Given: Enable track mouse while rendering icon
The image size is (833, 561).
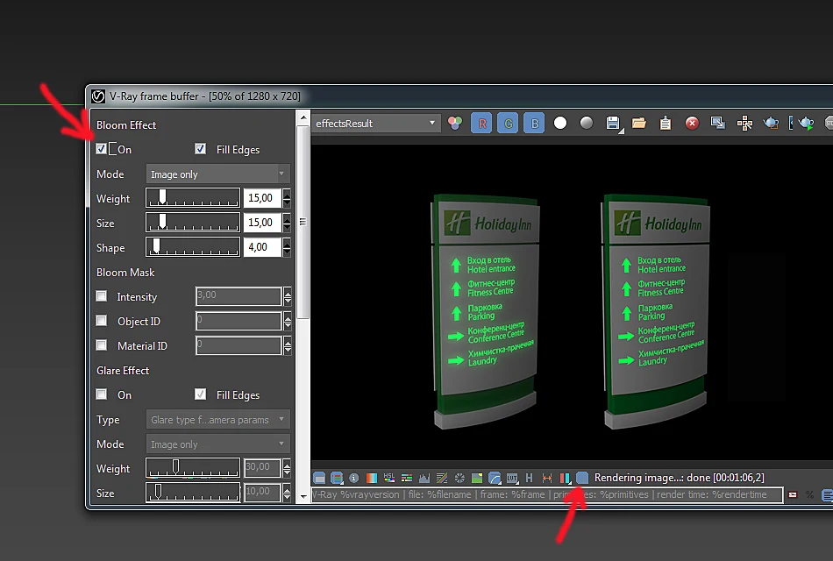Looking at the screenshot, I should click(744, 124).
